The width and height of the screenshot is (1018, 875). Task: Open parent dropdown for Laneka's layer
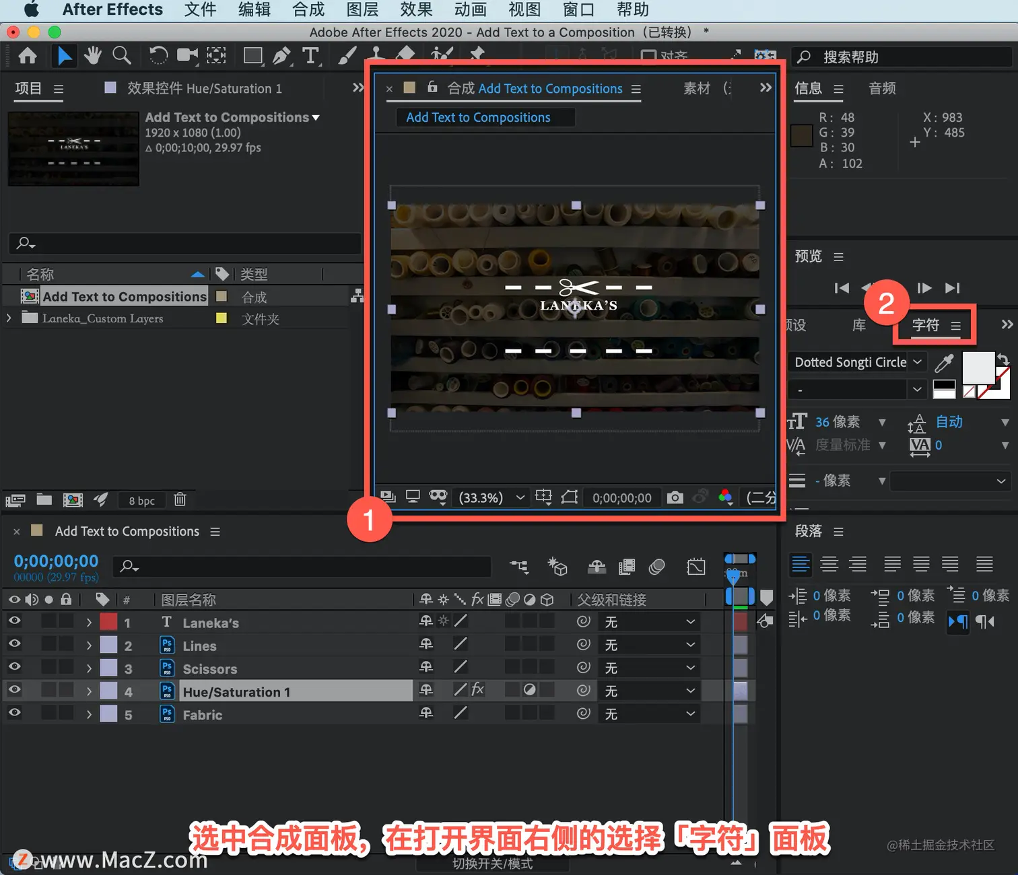[x=649, y=622]
